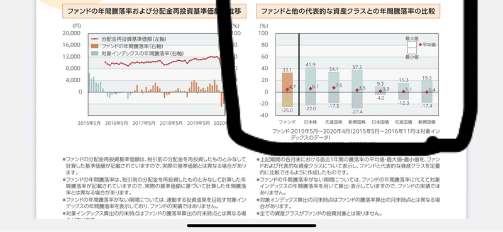Screen dimensions: 503x232
Task: Click the 日本株 category label
Action: click(310, 122)
